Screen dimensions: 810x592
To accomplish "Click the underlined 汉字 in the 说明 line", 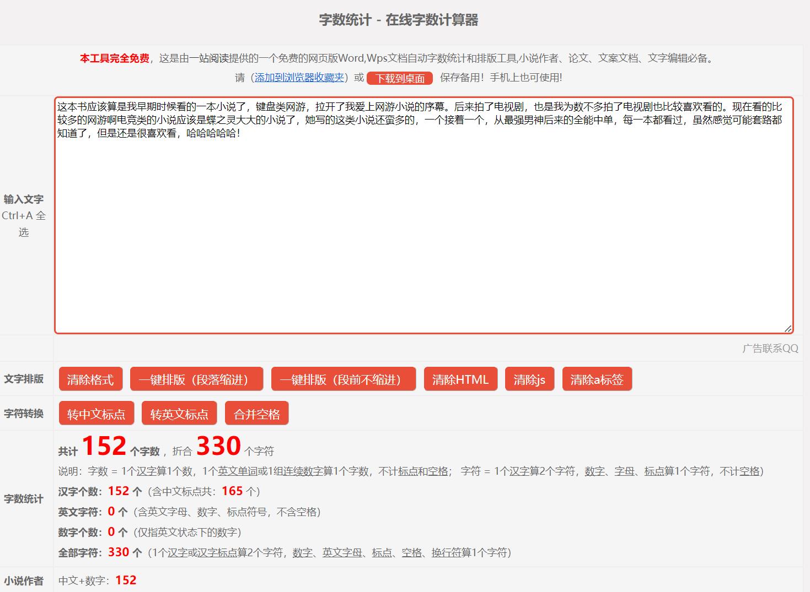I will click(147, 471).
